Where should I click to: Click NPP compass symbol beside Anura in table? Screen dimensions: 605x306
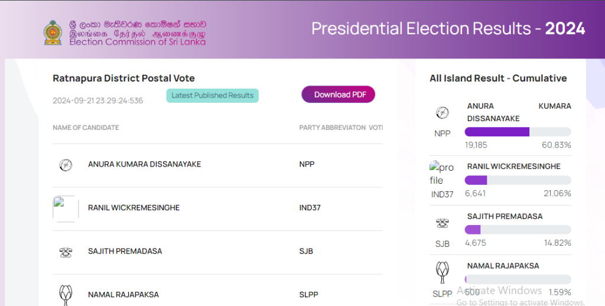tap(66, 165)
